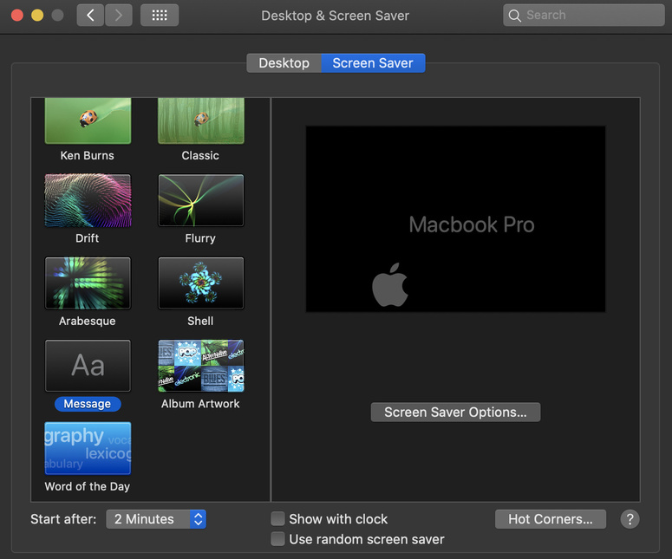Select the Drift screen saver thumbnail
672x559 pixels.
88,200
